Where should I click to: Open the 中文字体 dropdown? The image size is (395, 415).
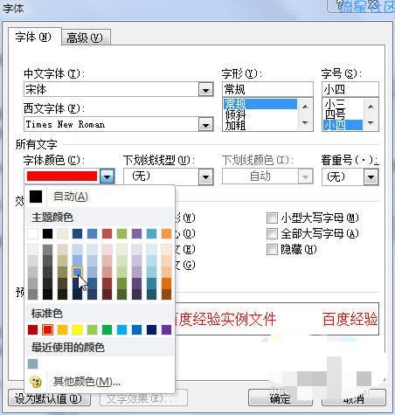coord(205,89)
